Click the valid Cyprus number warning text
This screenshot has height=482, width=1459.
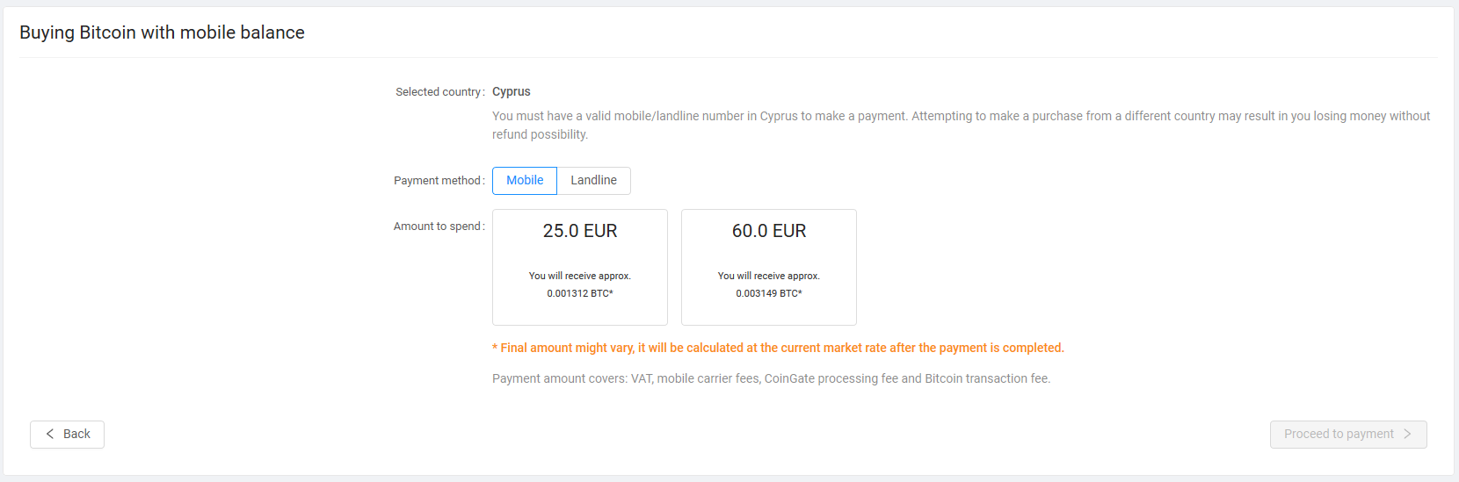(x=962, y=125)
